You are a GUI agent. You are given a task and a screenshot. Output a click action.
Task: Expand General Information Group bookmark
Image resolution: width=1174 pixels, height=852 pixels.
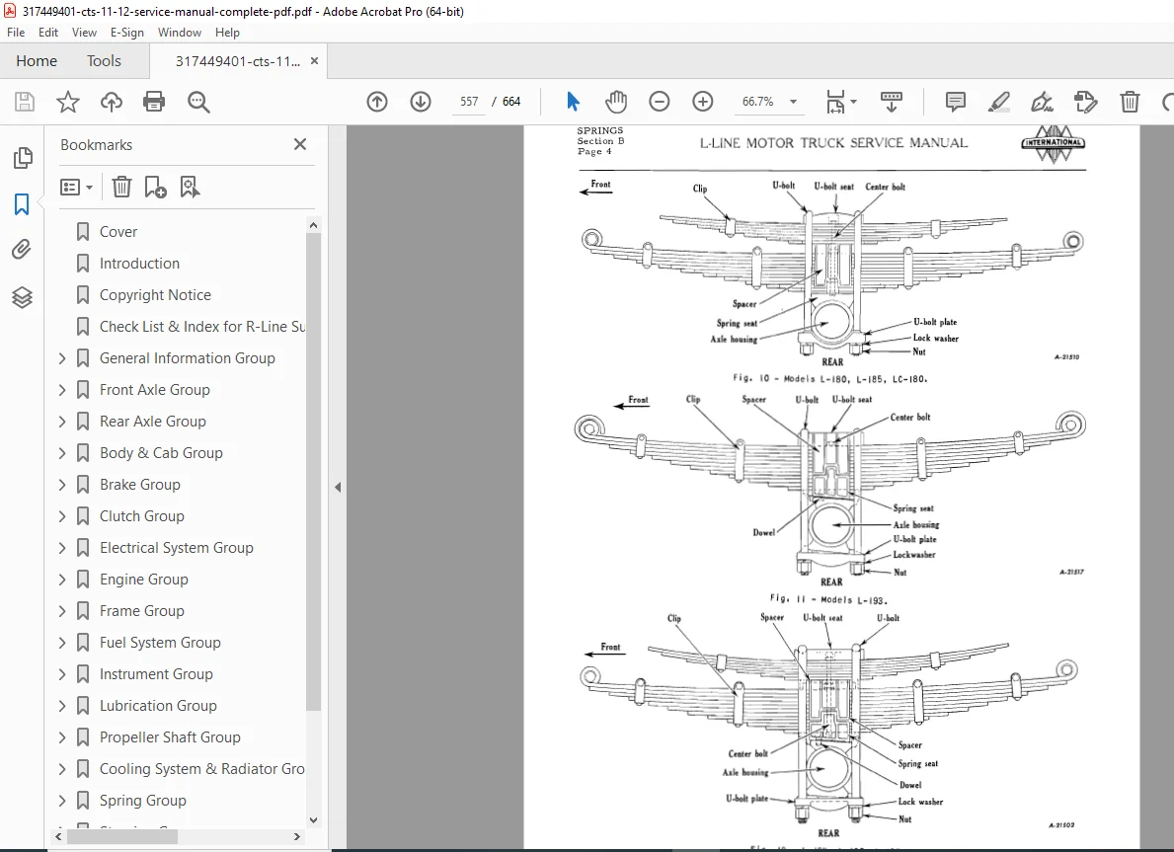point(62,358)
